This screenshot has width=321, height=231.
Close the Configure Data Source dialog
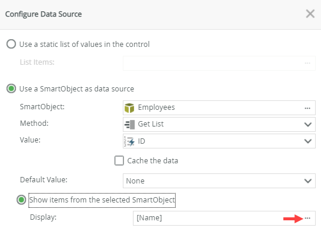click(310, 14)
